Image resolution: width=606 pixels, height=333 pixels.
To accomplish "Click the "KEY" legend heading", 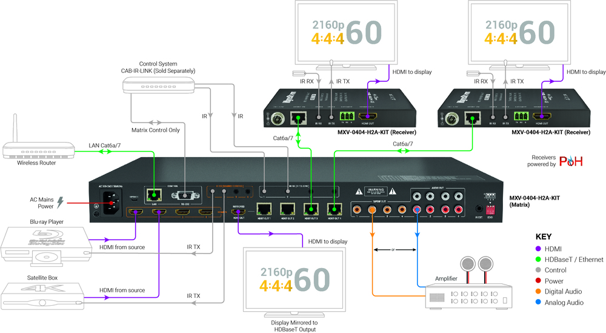I will click(544, 237).
